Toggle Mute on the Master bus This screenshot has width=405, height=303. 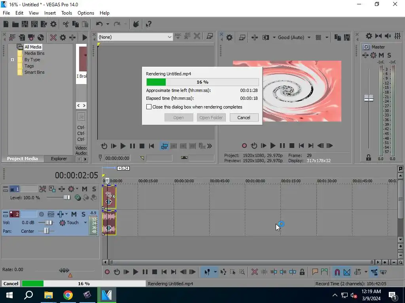[x=381, y=55]
